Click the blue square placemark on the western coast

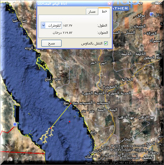pos(15,124)
